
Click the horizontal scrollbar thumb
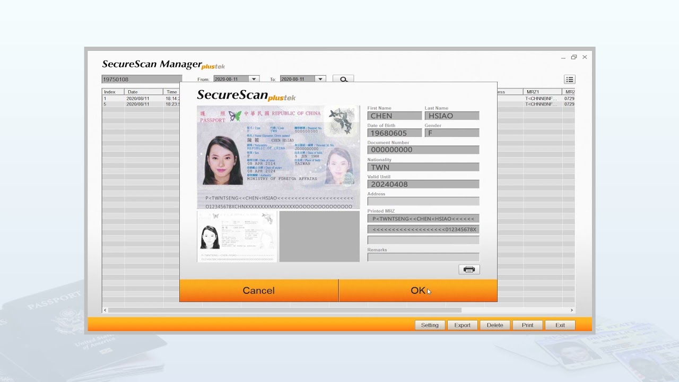pos(285,310)
